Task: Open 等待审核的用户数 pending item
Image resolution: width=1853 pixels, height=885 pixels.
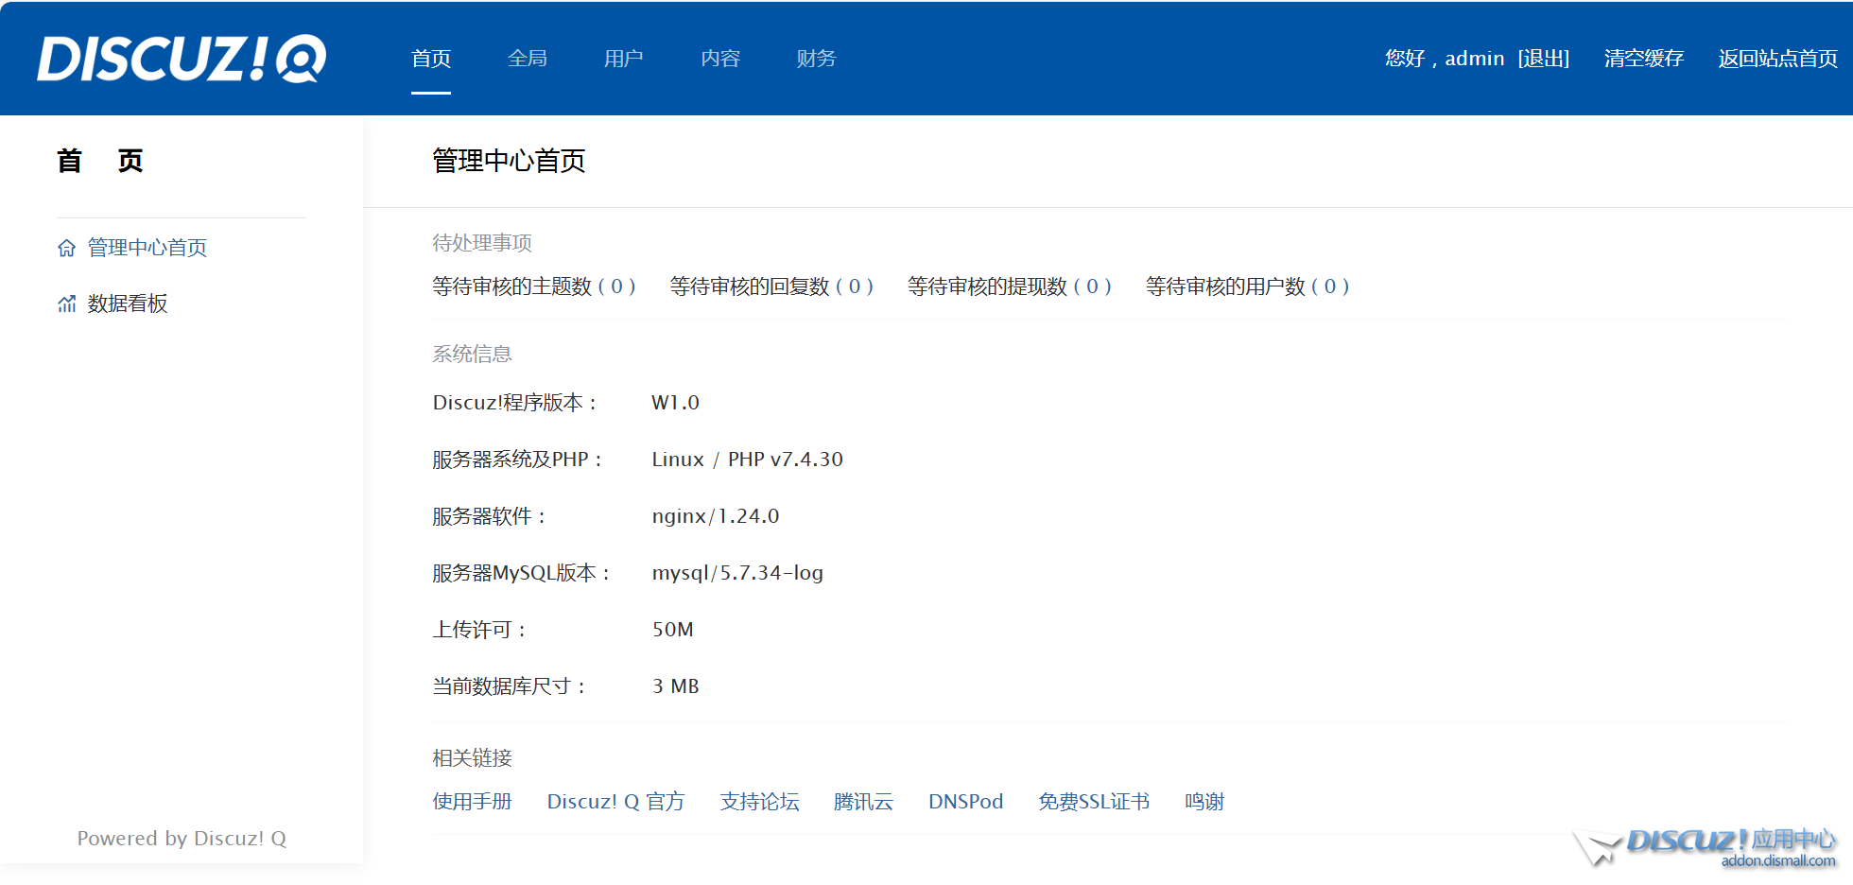Action: (1248, 286)
